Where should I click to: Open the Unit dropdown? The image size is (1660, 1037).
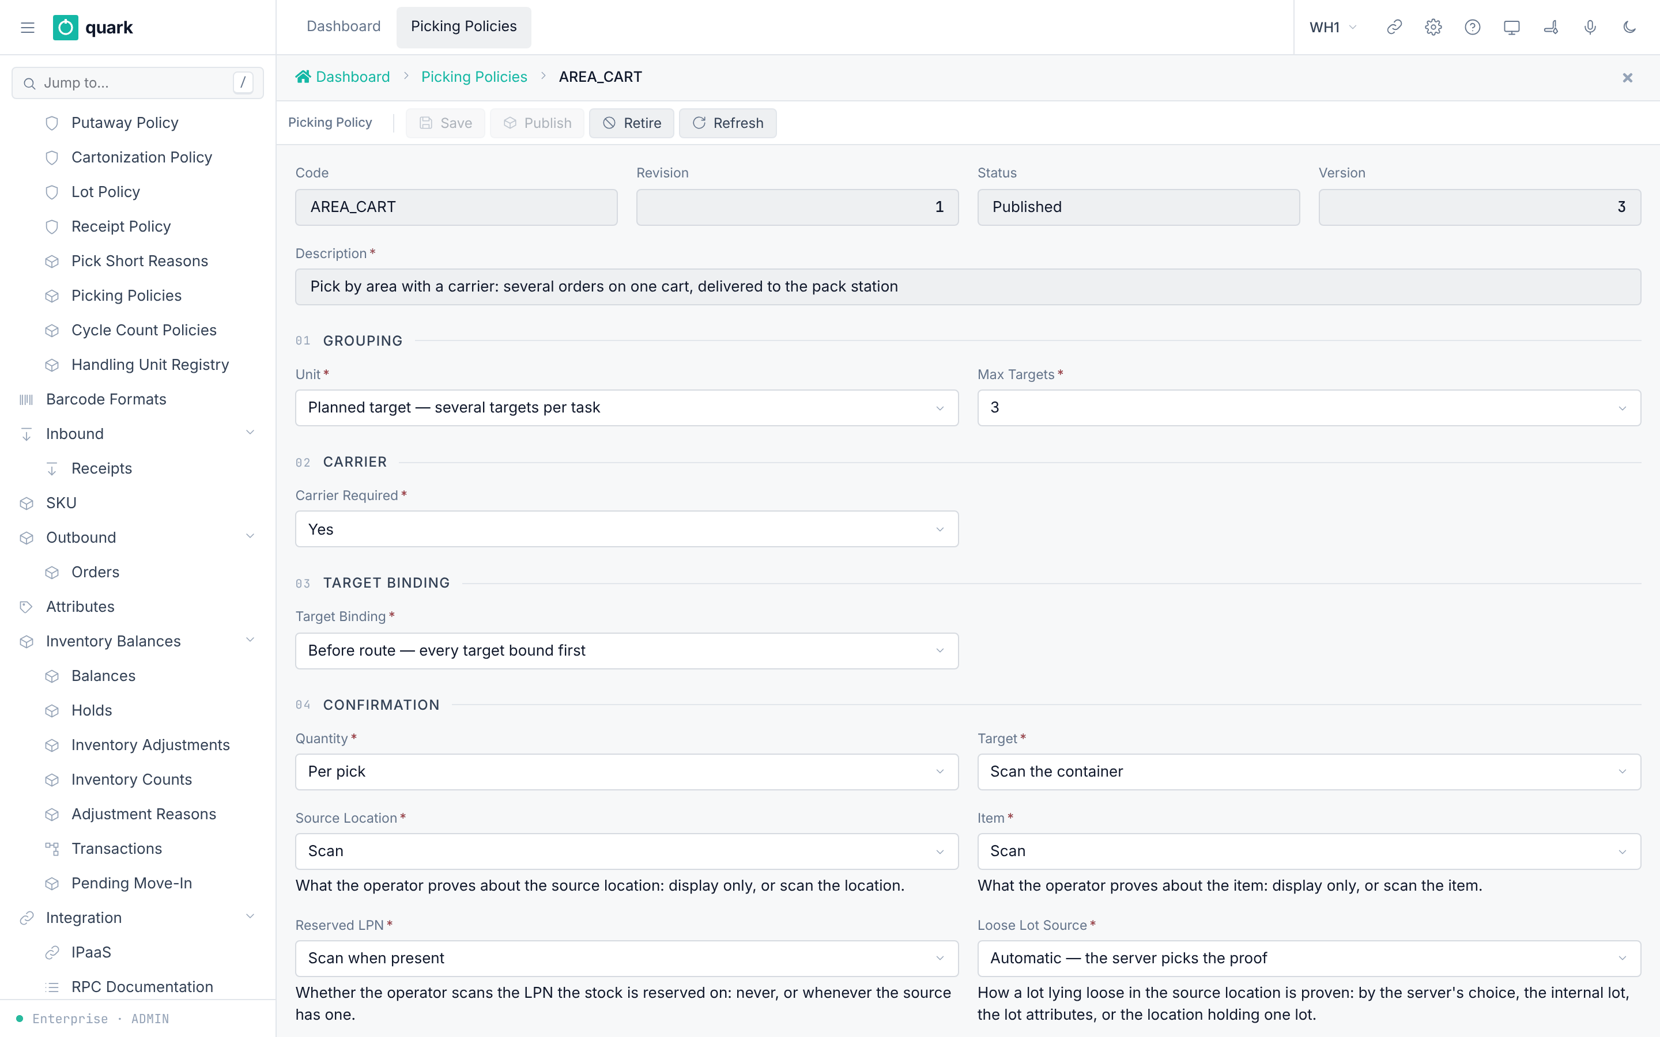[627, 407]
